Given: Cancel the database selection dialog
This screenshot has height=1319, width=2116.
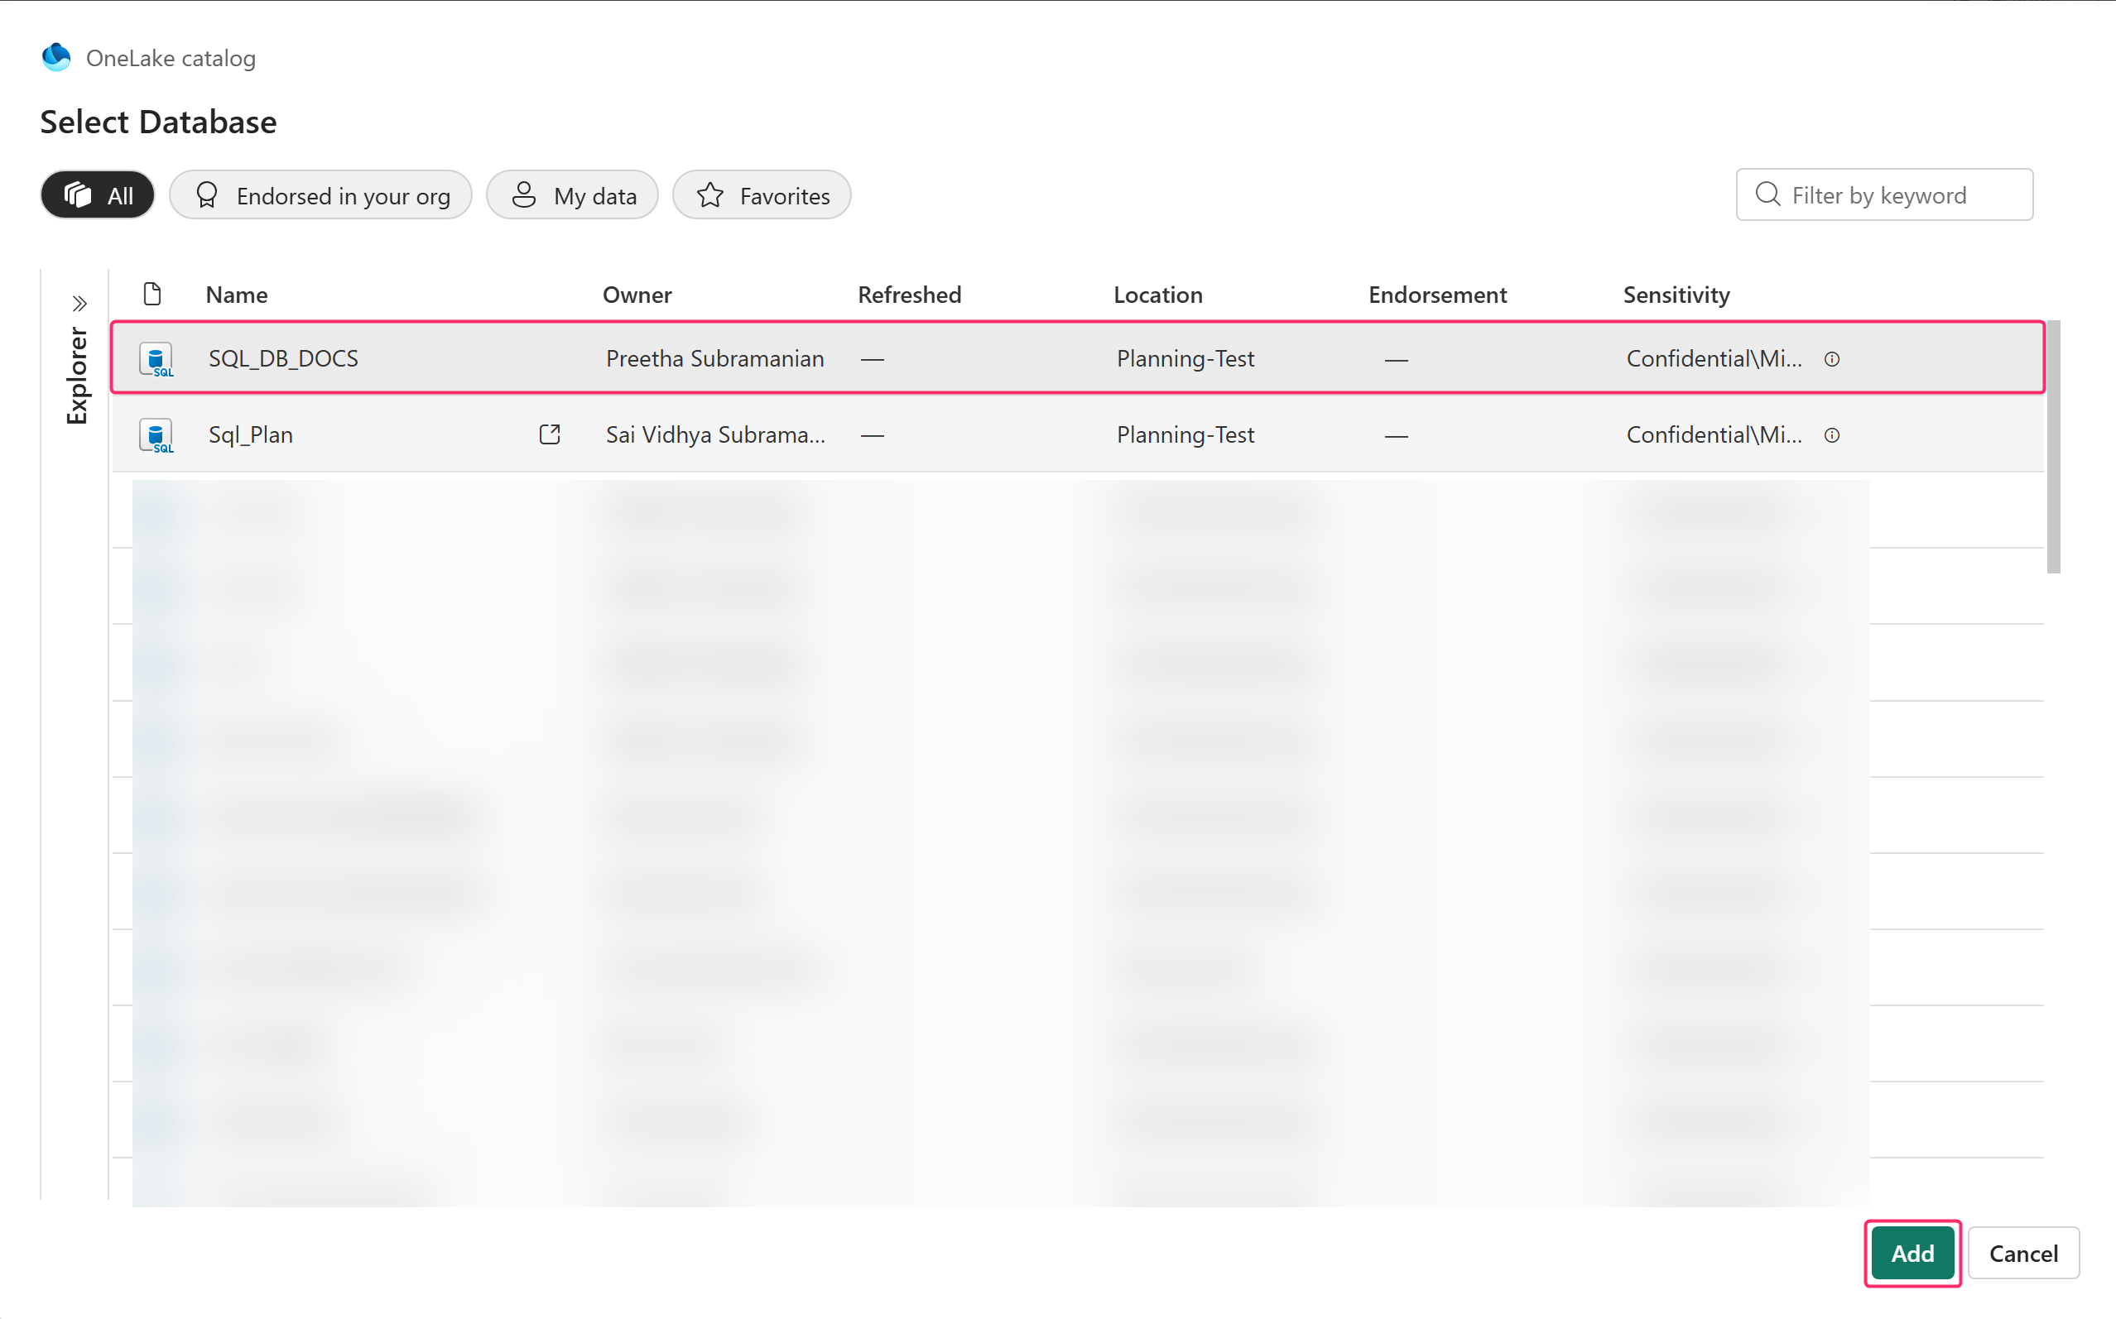Looking at the screenshot, I should pyautogui.click(x=2022, y=1253).
